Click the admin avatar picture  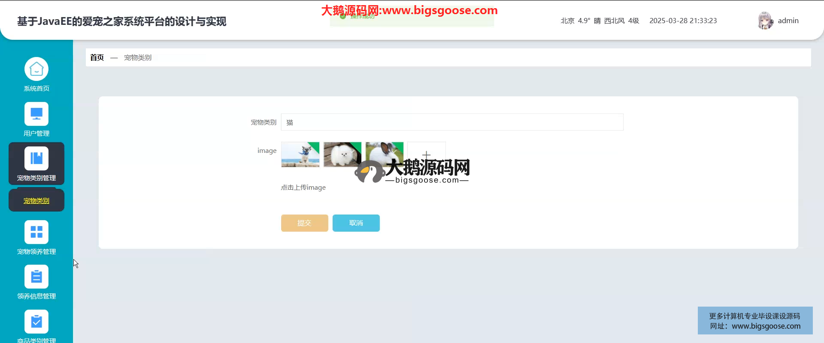tap(765, 21)
